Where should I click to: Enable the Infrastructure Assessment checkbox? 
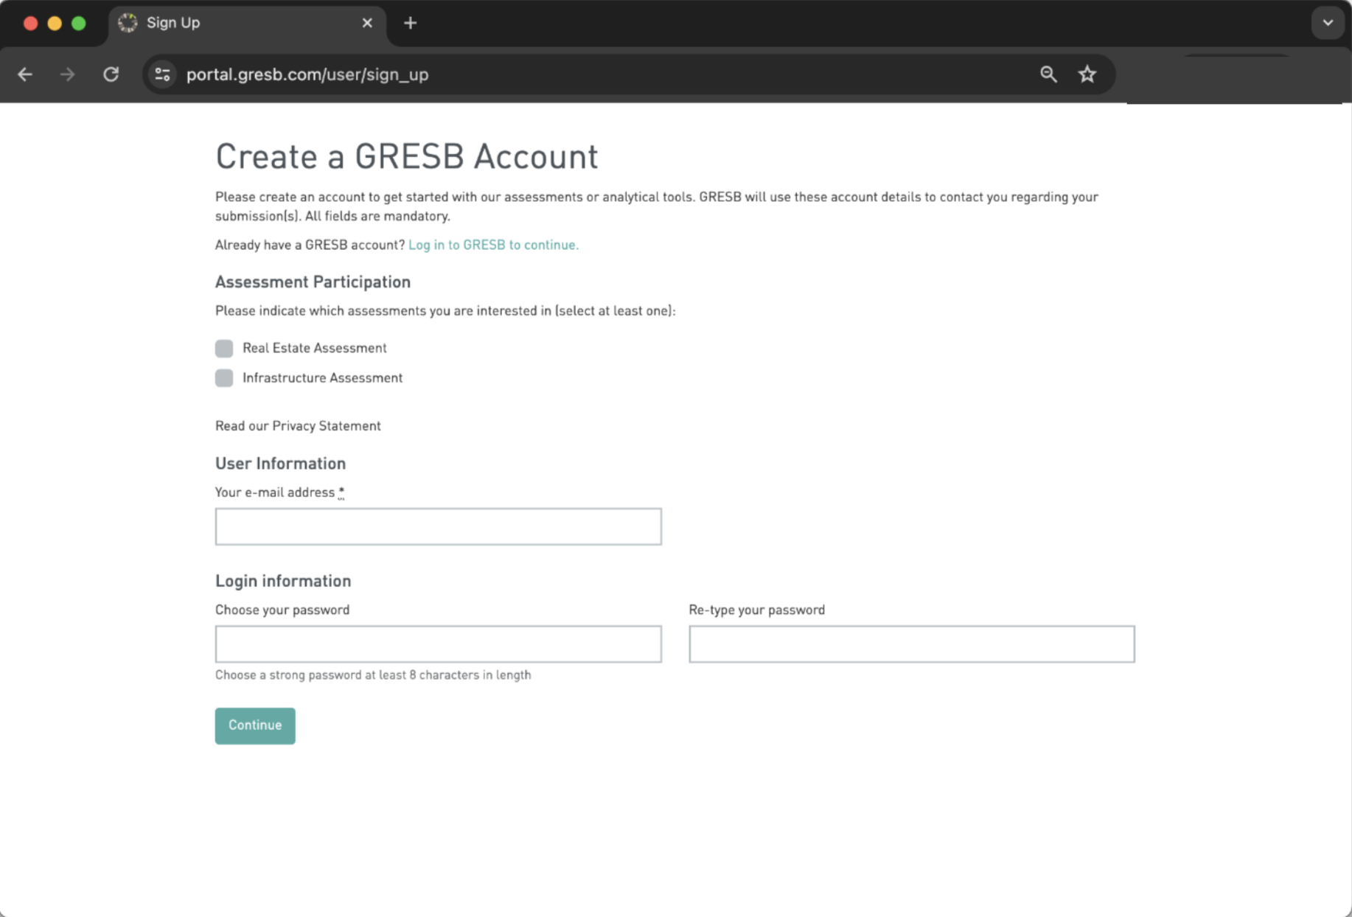point(224,378)
